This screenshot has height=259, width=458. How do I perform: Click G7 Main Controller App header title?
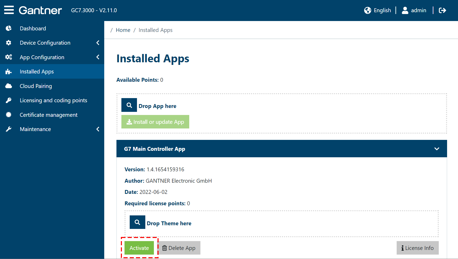[x=154, y=149]
